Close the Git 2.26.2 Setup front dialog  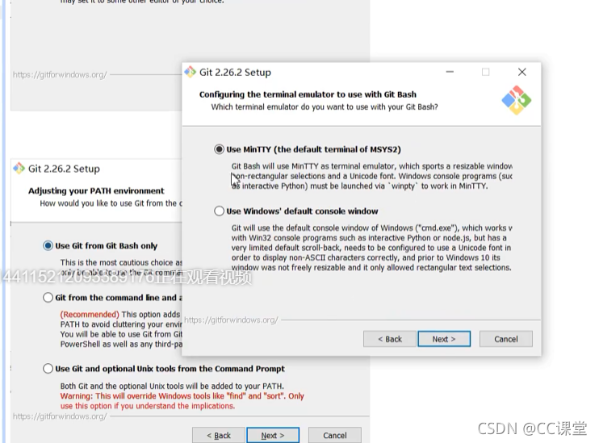tap(522, 72)
